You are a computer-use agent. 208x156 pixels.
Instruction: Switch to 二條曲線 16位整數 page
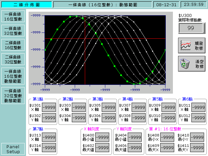[13, 46]
